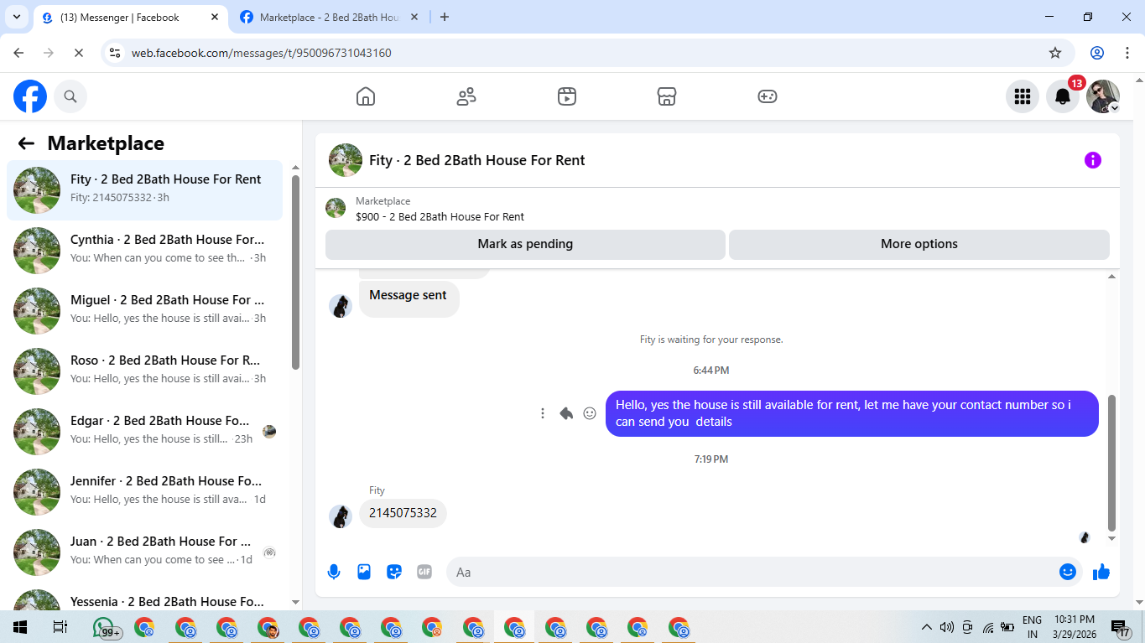Choose a GIF icon

click(x=424, y=572)
